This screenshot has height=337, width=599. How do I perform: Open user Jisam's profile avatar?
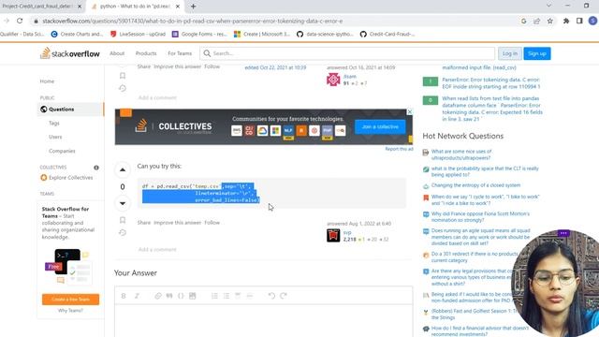[333, 80]
